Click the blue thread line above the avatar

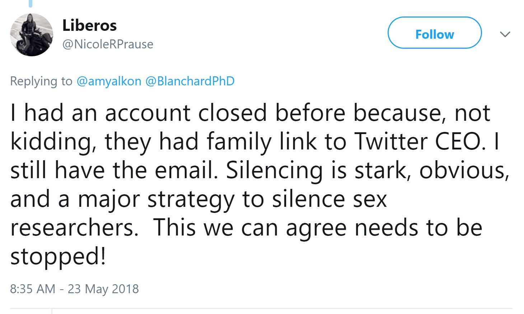tap(31, 4)
